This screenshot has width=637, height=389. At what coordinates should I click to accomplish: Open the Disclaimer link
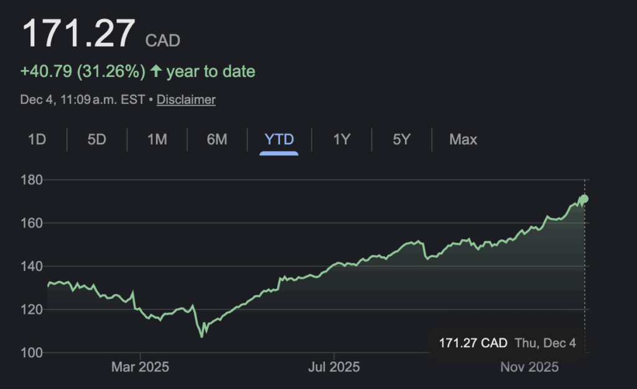coord(186,99)
